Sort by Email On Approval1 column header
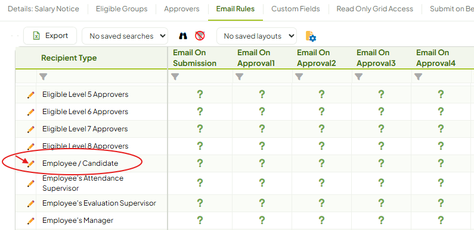The height and width of the screenshot is (230, 474). tap(256, 58)
